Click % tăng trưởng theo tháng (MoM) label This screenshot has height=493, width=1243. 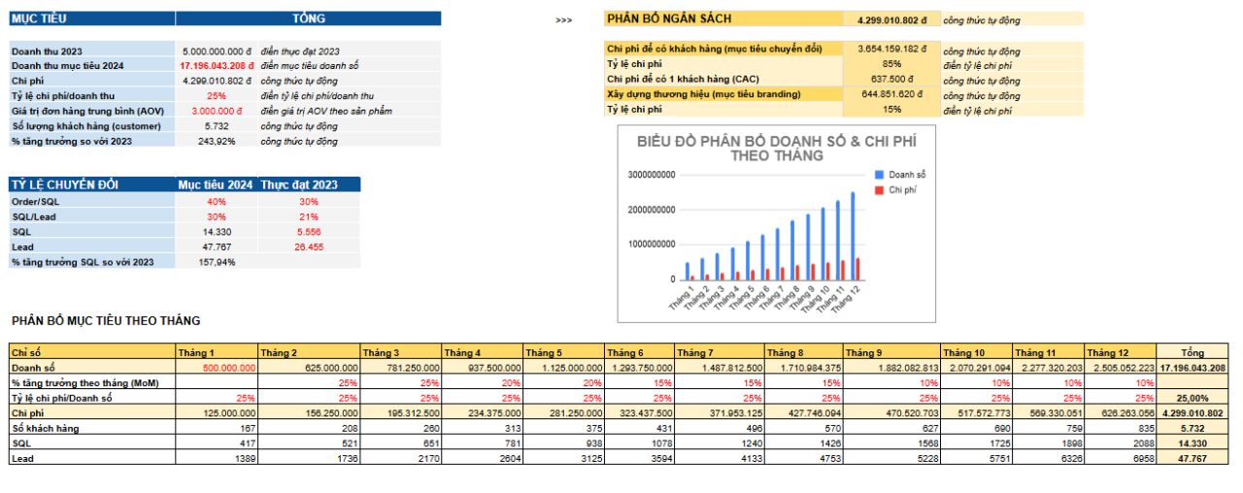click(92, 382)
